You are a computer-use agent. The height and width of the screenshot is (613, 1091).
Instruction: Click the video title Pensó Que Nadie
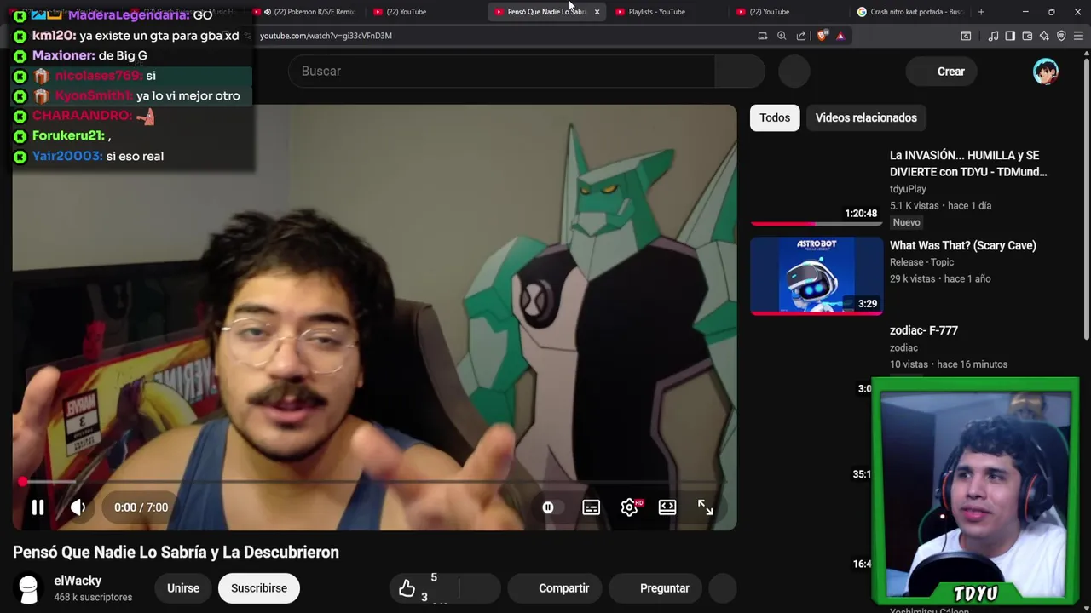(176, 553)
